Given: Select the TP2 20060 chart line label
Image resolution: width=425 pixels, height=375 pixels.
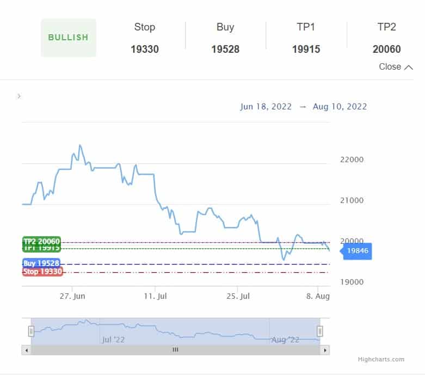Looking at the screenshot, I should tap(41, 242).
